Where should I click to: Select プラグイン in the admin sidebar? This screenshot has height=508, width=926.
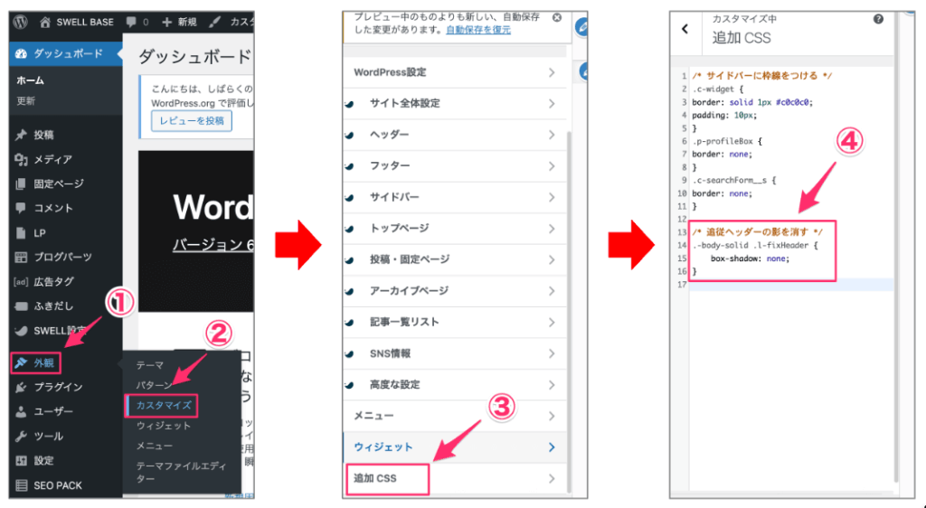click(58, 387)
